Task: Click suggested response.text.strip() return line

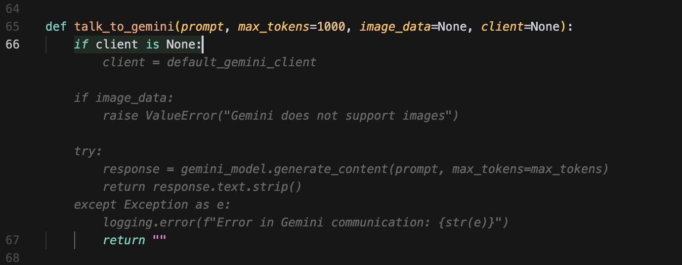Action: [202, 187]
